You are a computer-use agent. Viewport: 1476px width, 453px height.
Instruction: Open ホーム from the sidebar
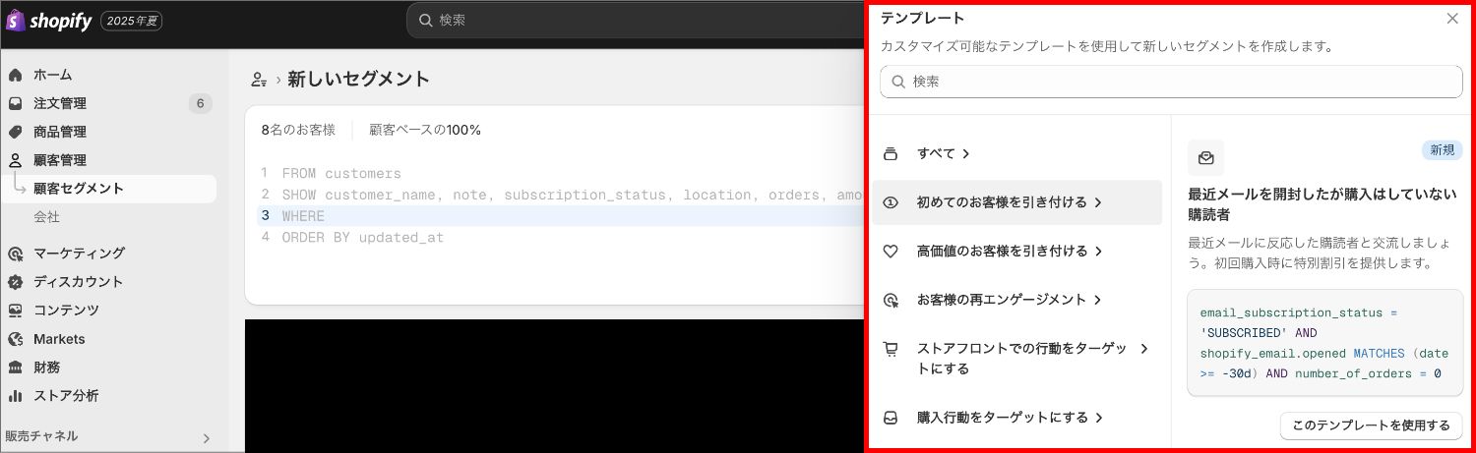52,75
